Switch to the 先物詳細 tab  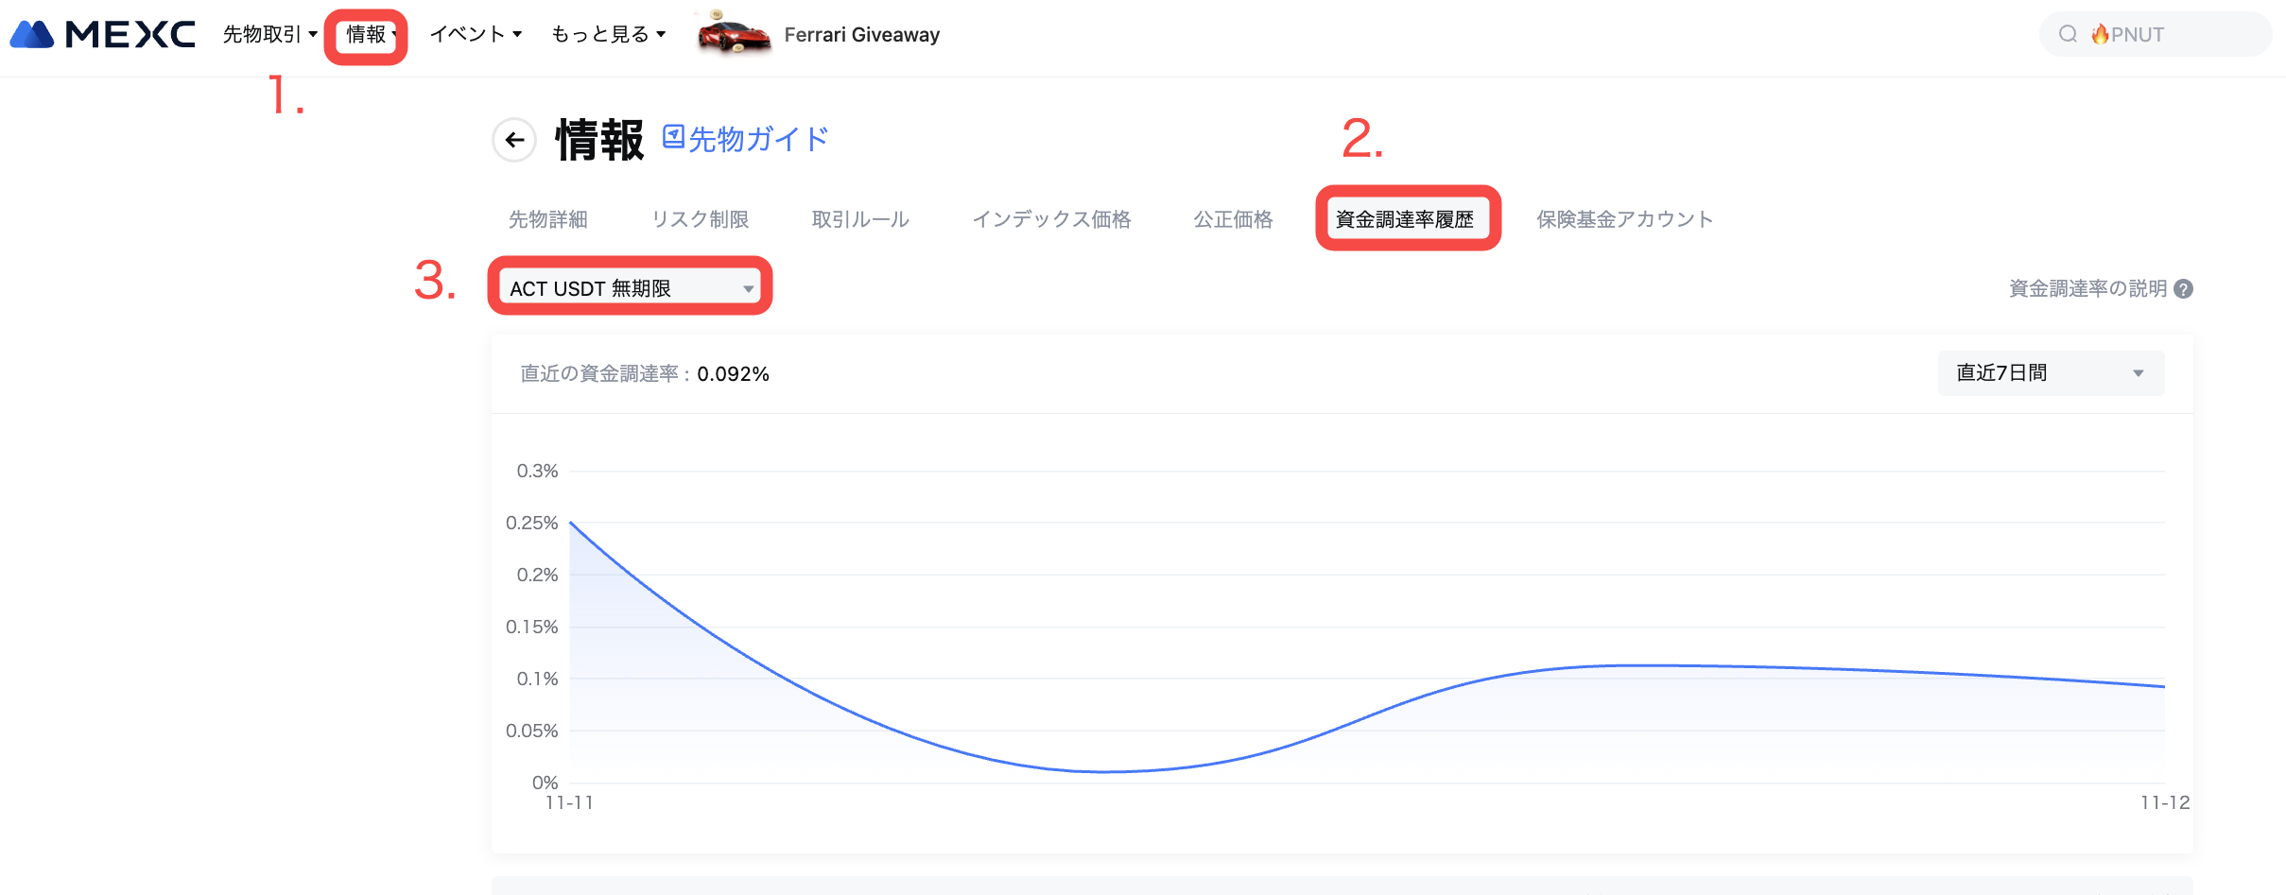pyautogui.click(x=548, y=219)
